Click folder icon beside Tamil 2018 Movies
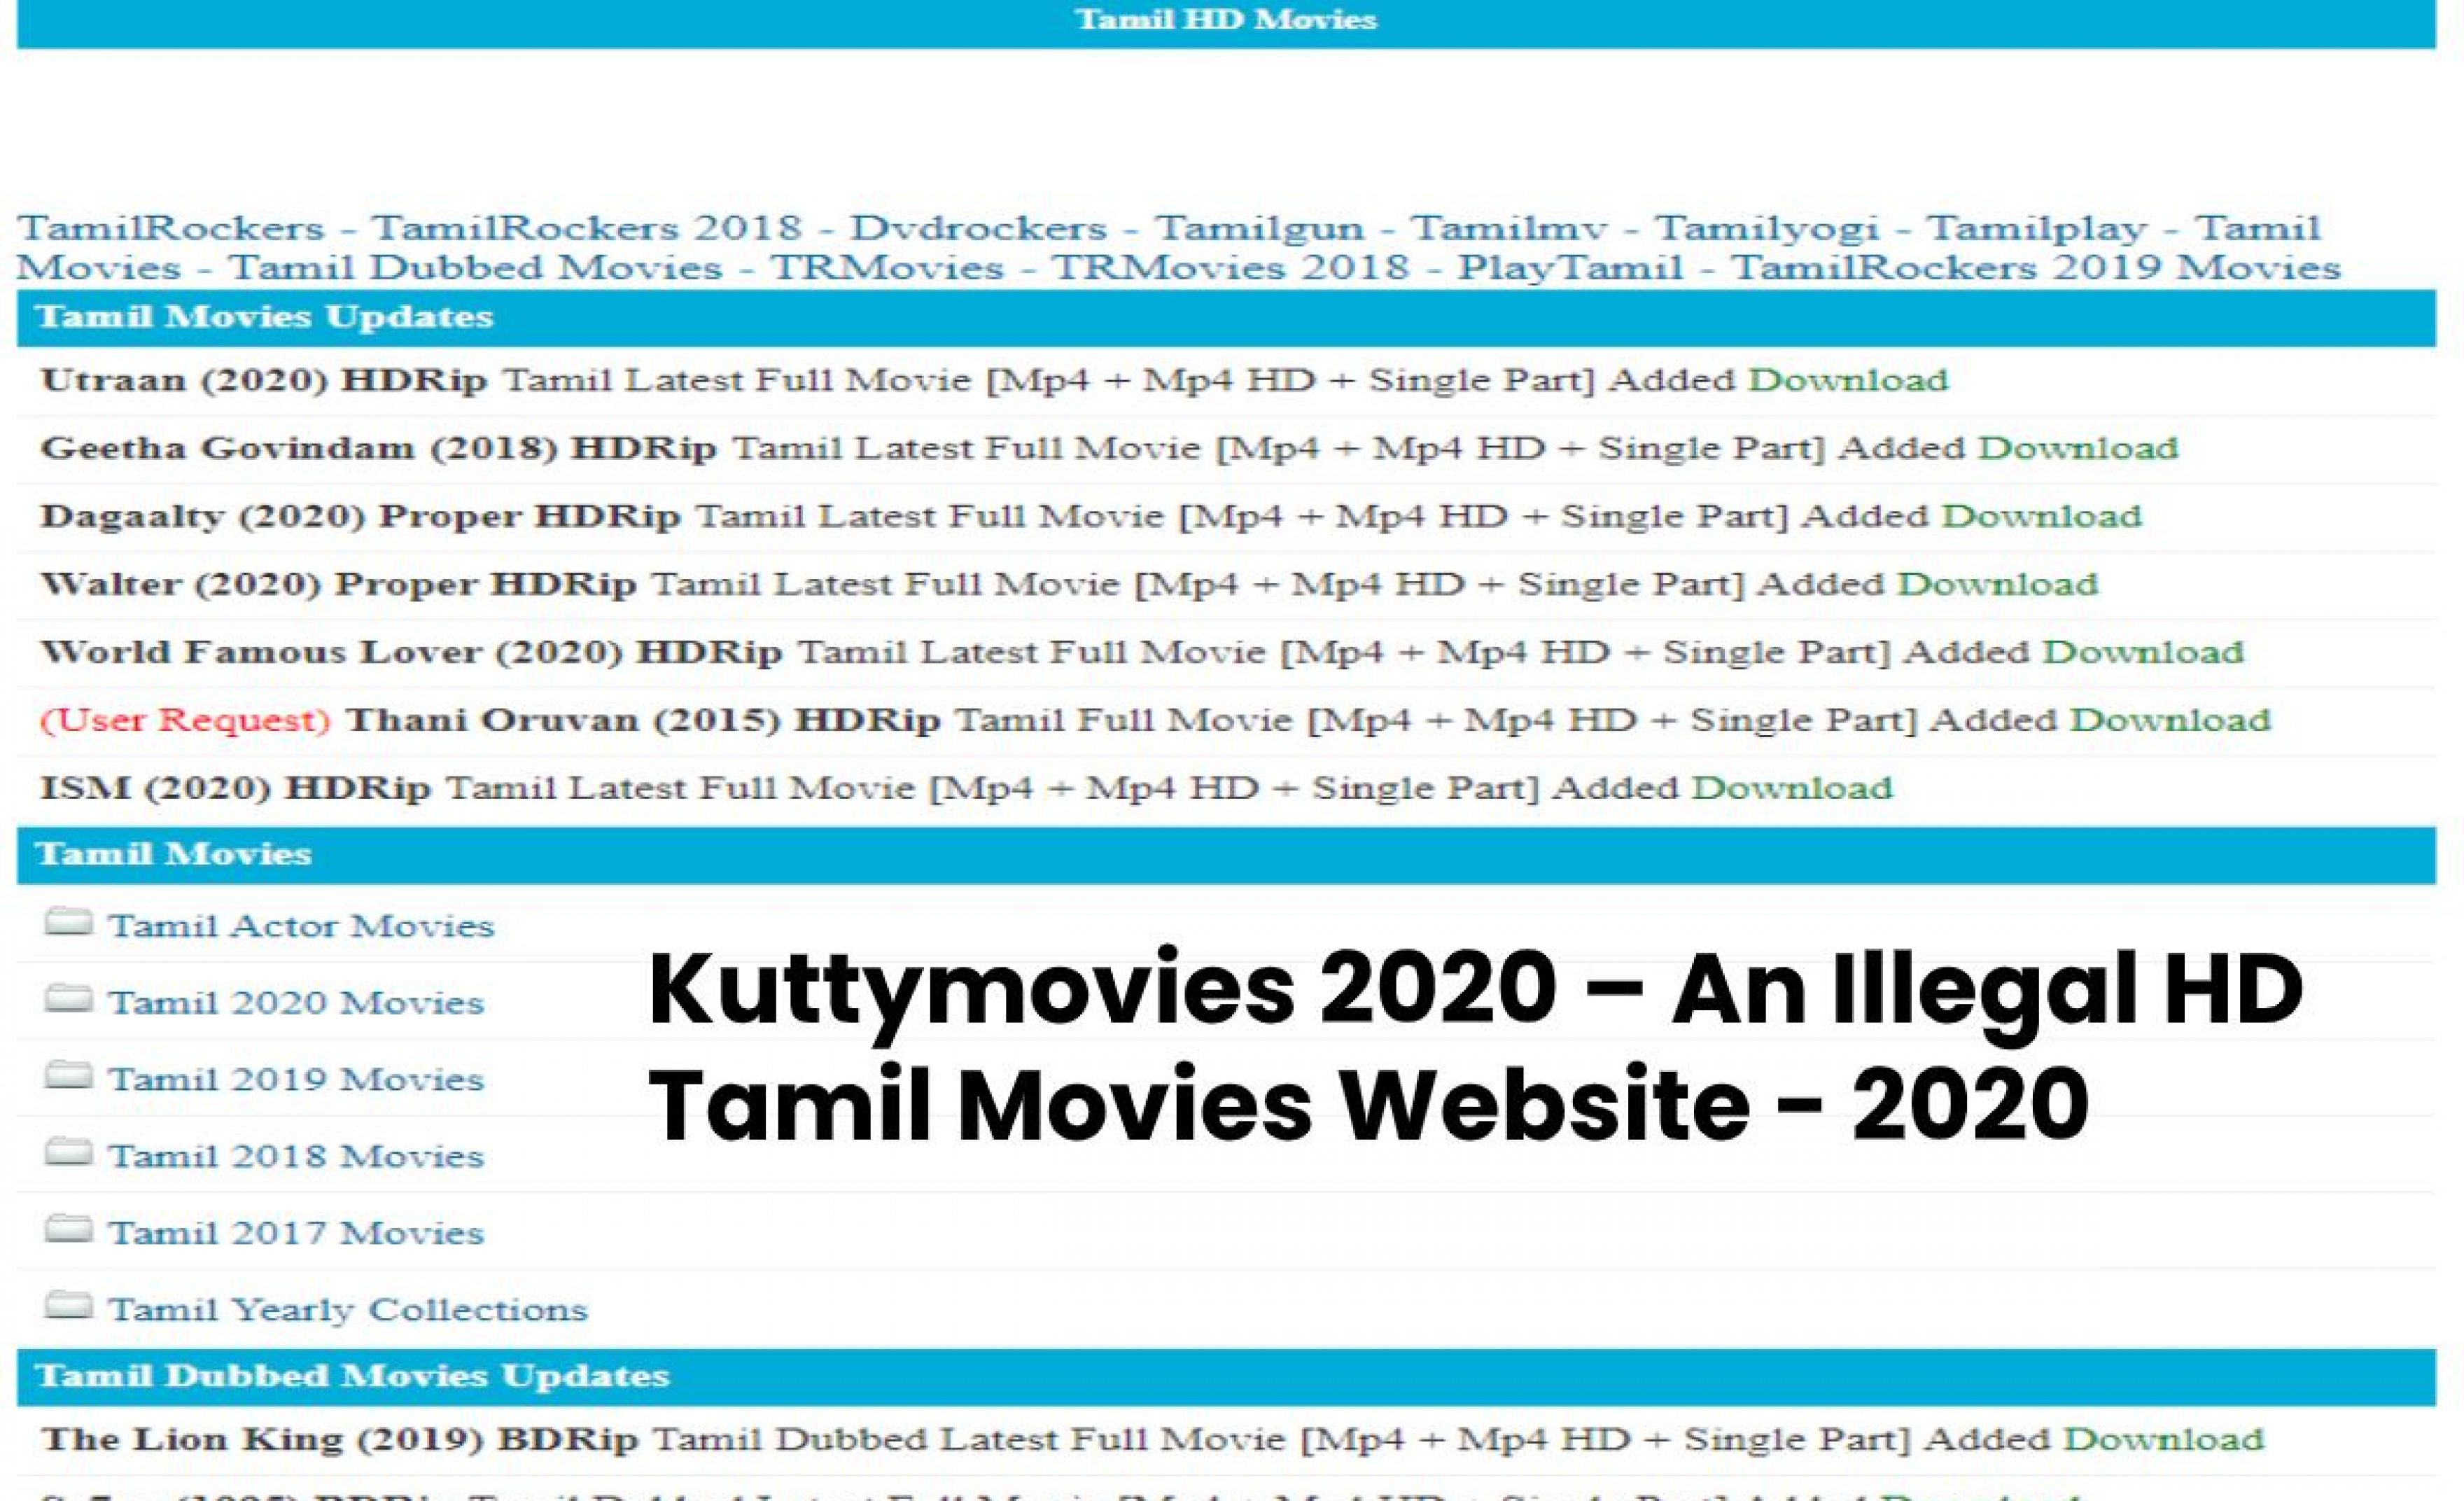This screenshot has height=1501, width=2464. pos(68,1152)
